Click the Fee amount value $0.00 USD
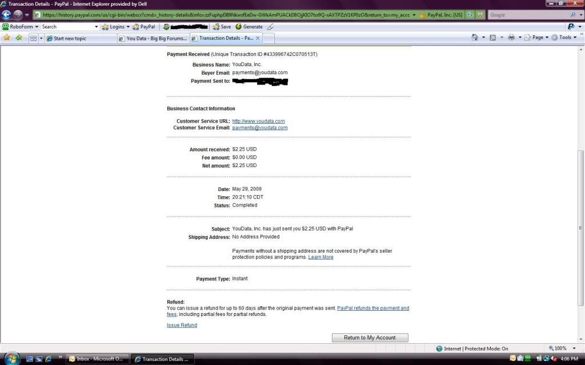 click(245, 157)
